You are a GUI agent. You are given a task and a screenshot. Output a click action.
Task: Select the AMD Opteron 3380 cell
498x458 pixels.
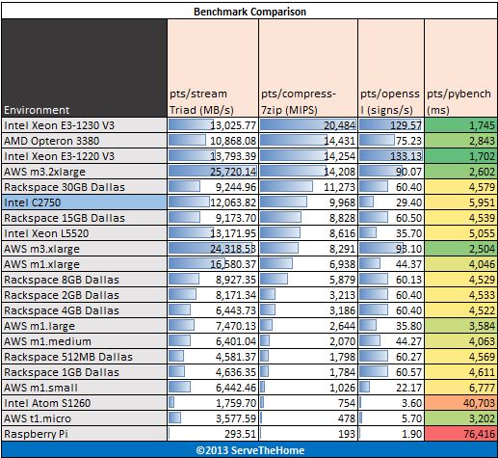pos(85,141)
